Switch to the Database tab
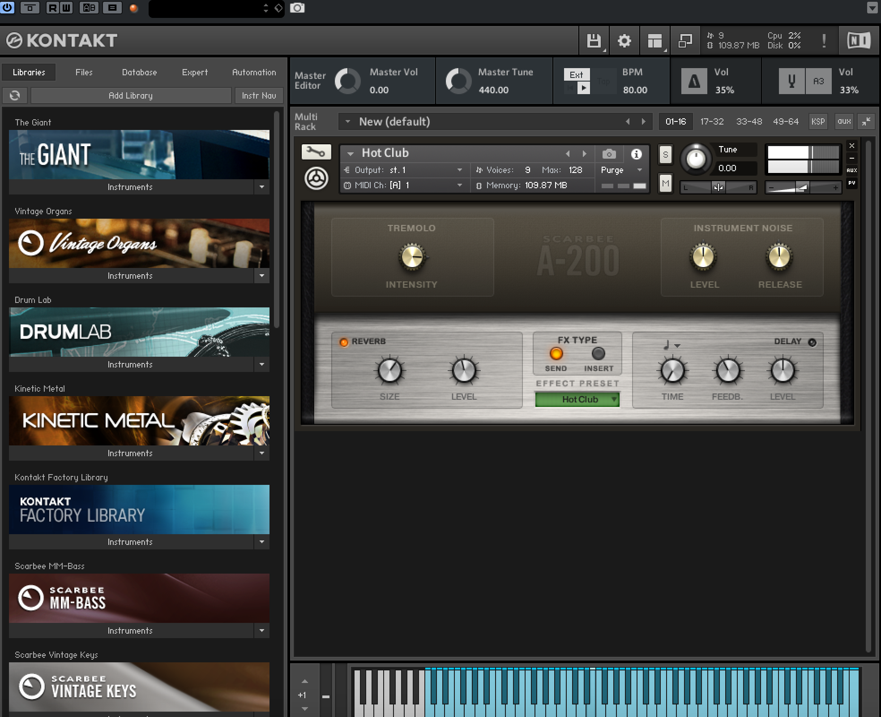The image size is (881, 717). [139, 72]
